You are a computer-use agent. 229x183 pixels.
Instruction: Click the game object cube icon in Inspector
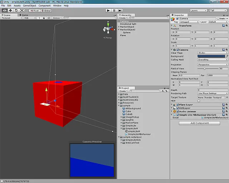[172, 19]
